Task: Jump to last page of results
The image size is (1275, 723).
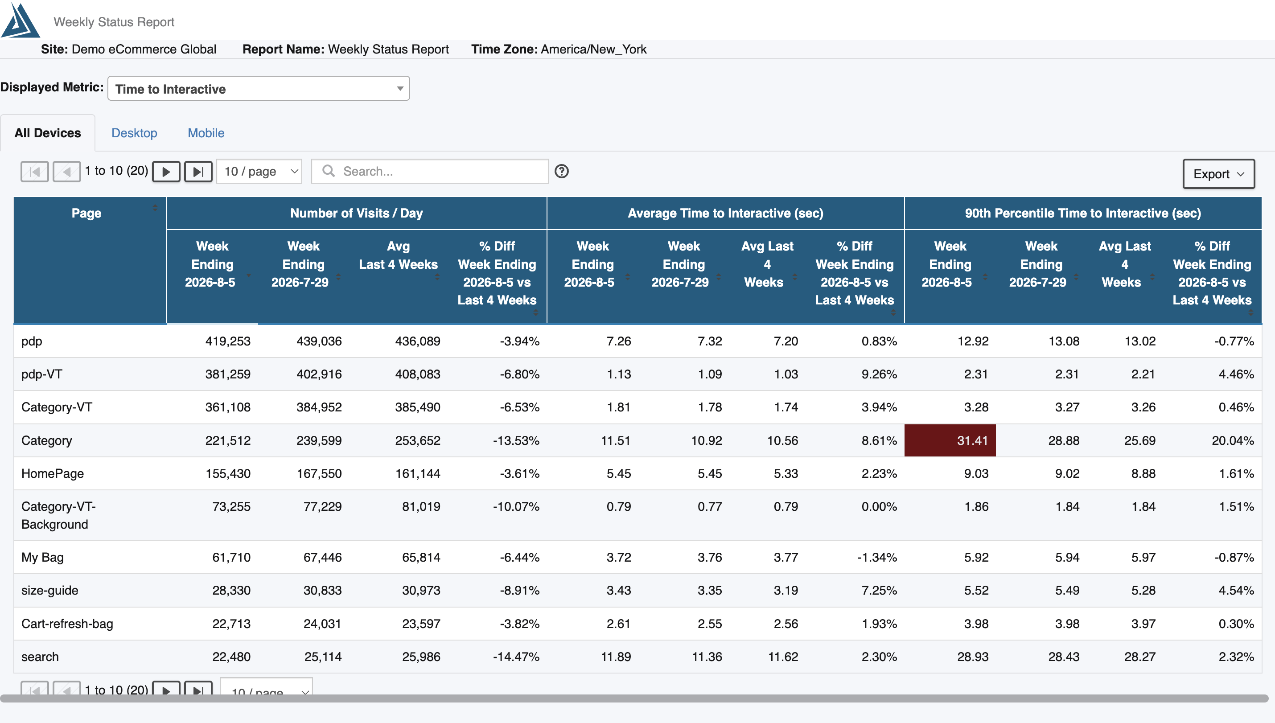Action: pos(198,171)
